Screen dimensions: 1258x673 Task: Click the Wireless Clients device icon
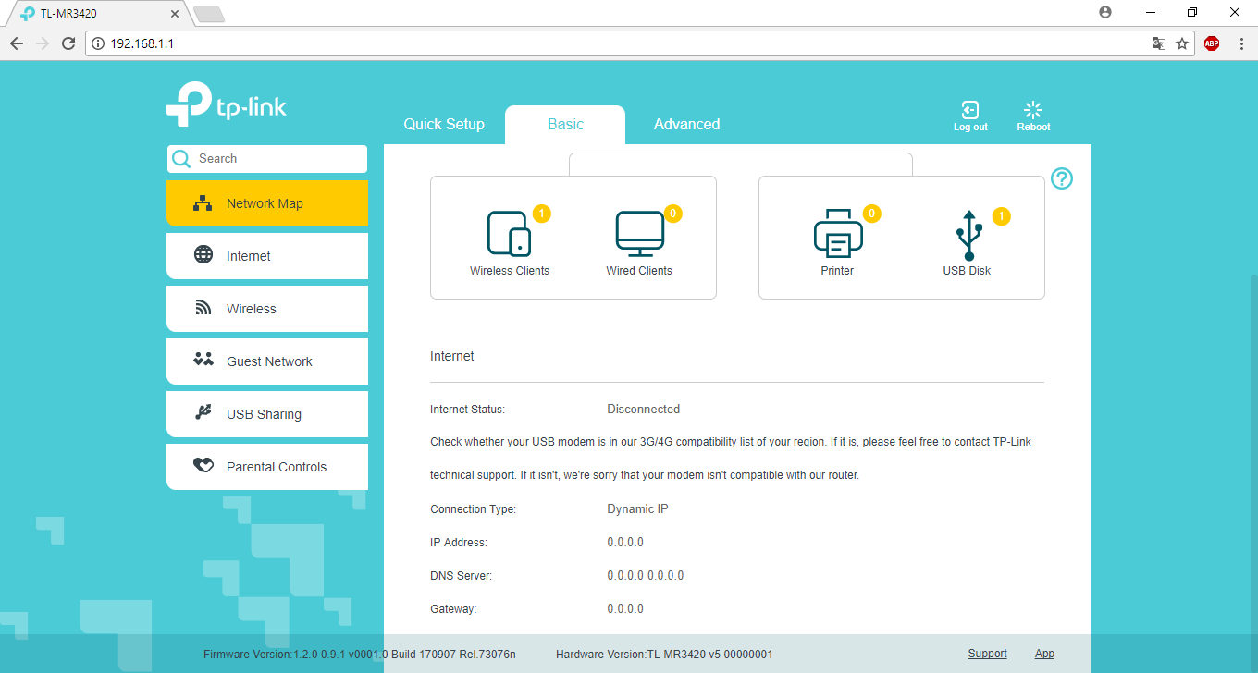pyautogui.click(x=509, y=234)
